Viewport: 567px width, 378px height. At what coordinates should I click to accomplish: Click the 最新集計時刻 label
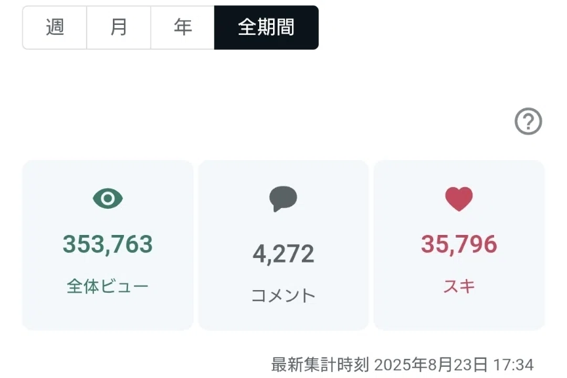coord(320,365)
